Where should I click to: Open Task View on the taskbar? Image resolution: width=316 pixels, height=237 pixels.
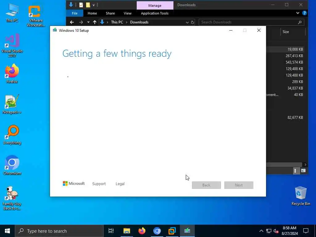111,231
